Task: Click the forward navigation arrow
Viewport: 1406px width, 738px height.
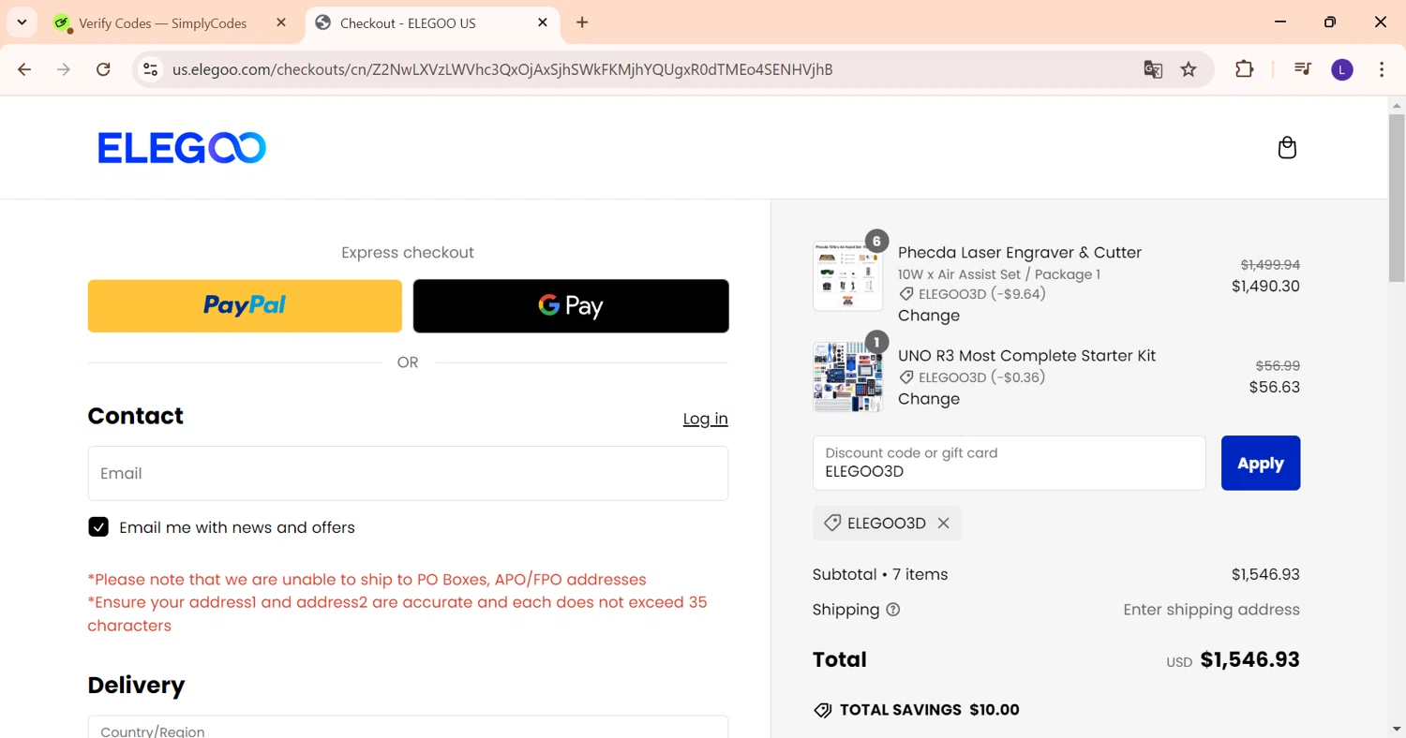Action: [x=64, y=69]
